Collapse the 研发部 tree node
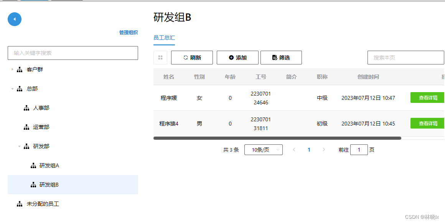 pos(19,146)
